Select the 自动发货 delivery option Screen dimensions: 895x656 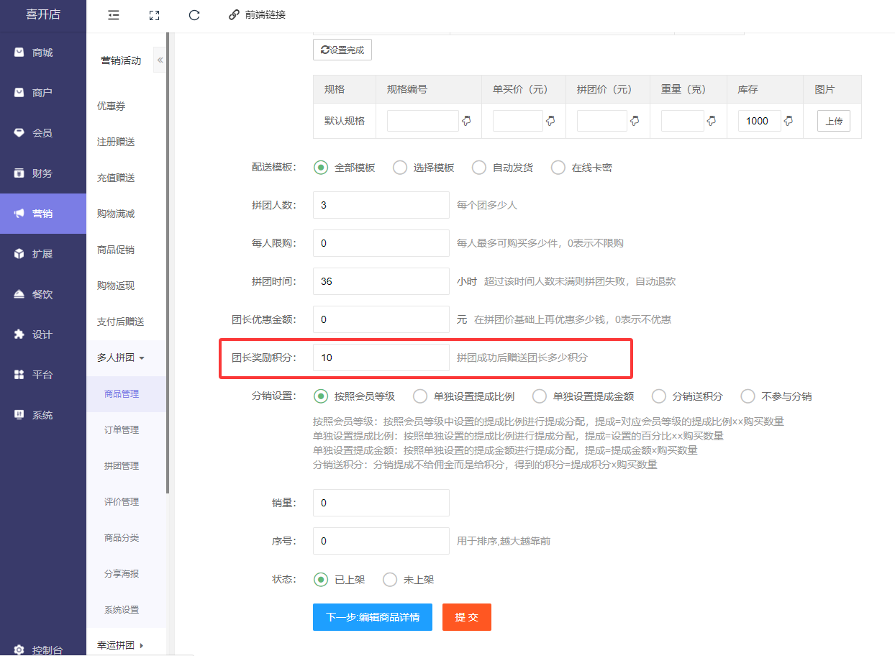click(478, 168)
